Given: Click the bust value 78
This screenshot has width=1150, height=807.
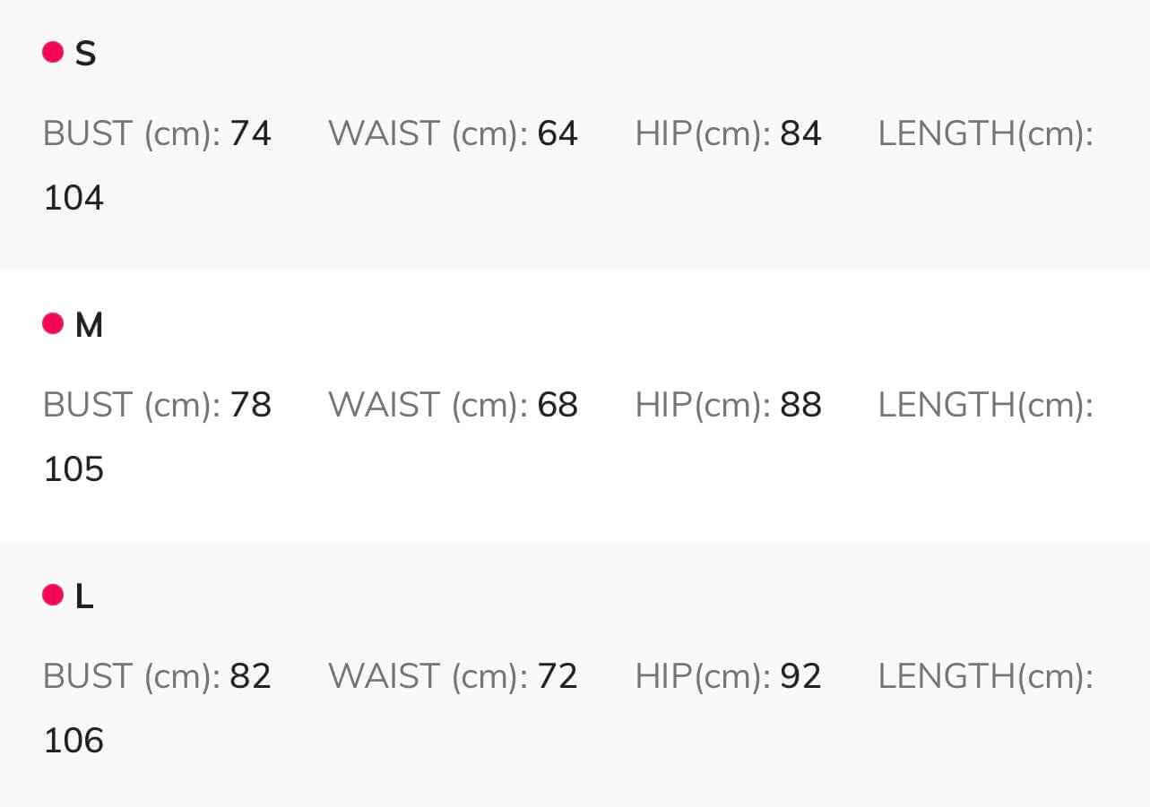Looking at the screenshot, I should click(x=250, y=406).
